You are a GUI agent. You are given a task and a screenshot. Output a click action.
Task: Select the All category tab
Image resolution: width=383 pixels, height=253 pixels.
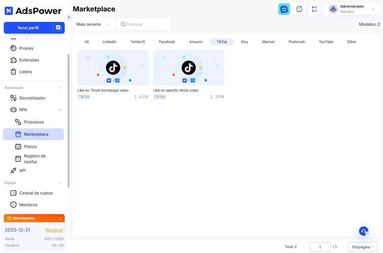point(87,42)
